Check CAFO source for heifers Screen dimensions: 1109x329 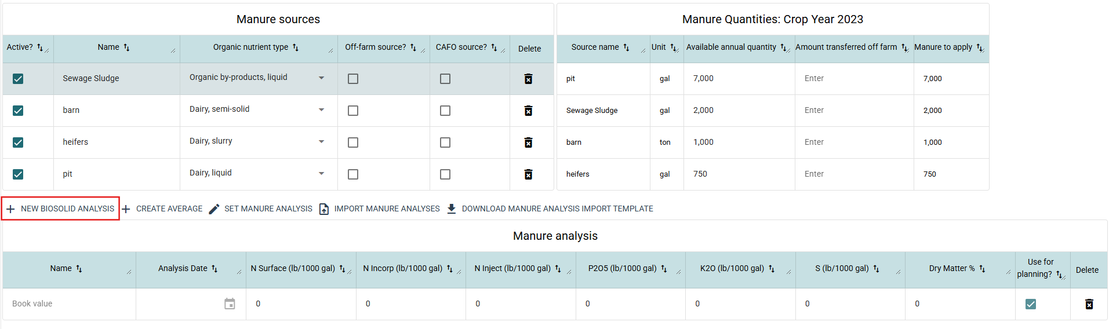[445, 142]
